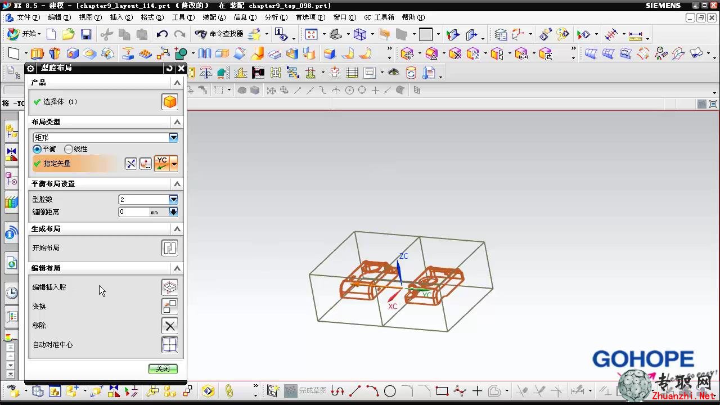This screenshot has width=720, height=405.
Task: Open the Edit menu
Action: coord(59,17)
